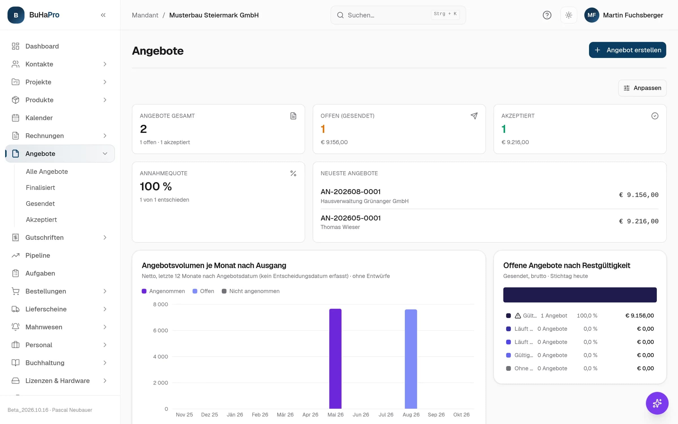
Task: Click the Anpassen button
Action: [642, 88]
